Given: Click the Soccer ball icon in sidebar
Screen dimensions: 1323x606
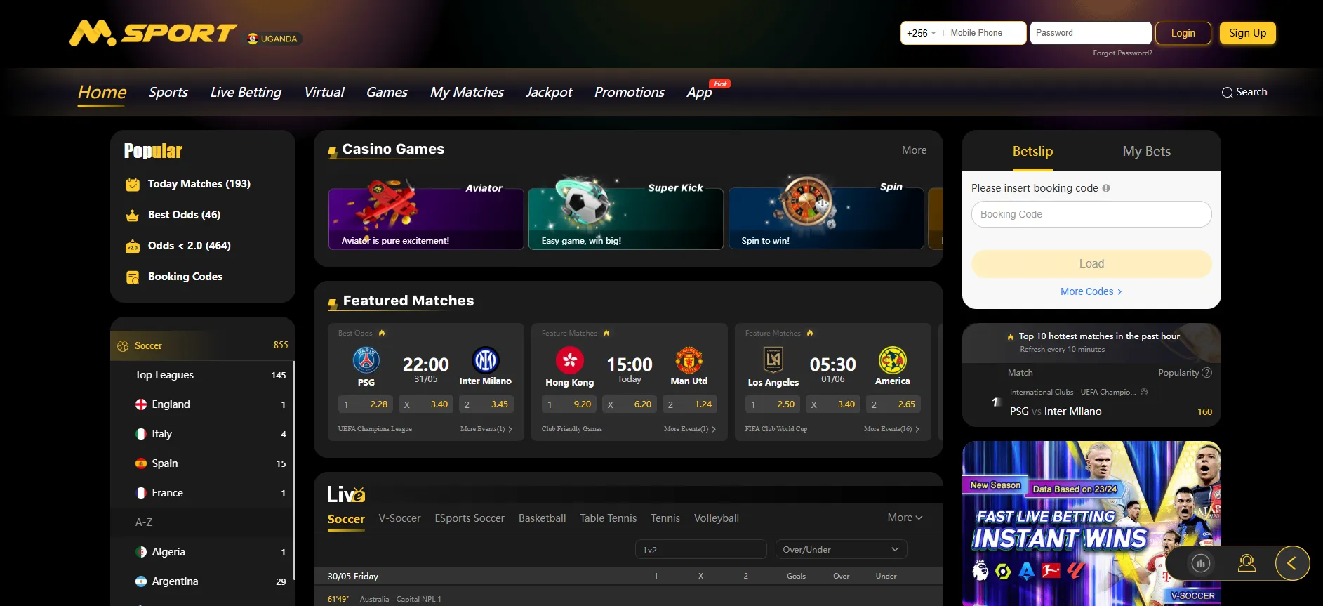Looking at the screenshot, I should (x=123, y=346).
